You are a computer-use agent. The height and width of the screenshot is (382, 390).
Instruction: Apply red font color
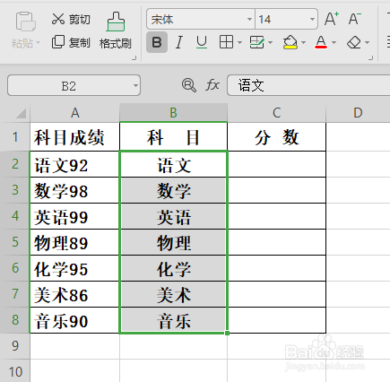pos(321,42)
